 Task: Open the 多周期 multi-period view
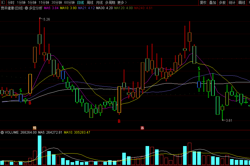point(110,2)
